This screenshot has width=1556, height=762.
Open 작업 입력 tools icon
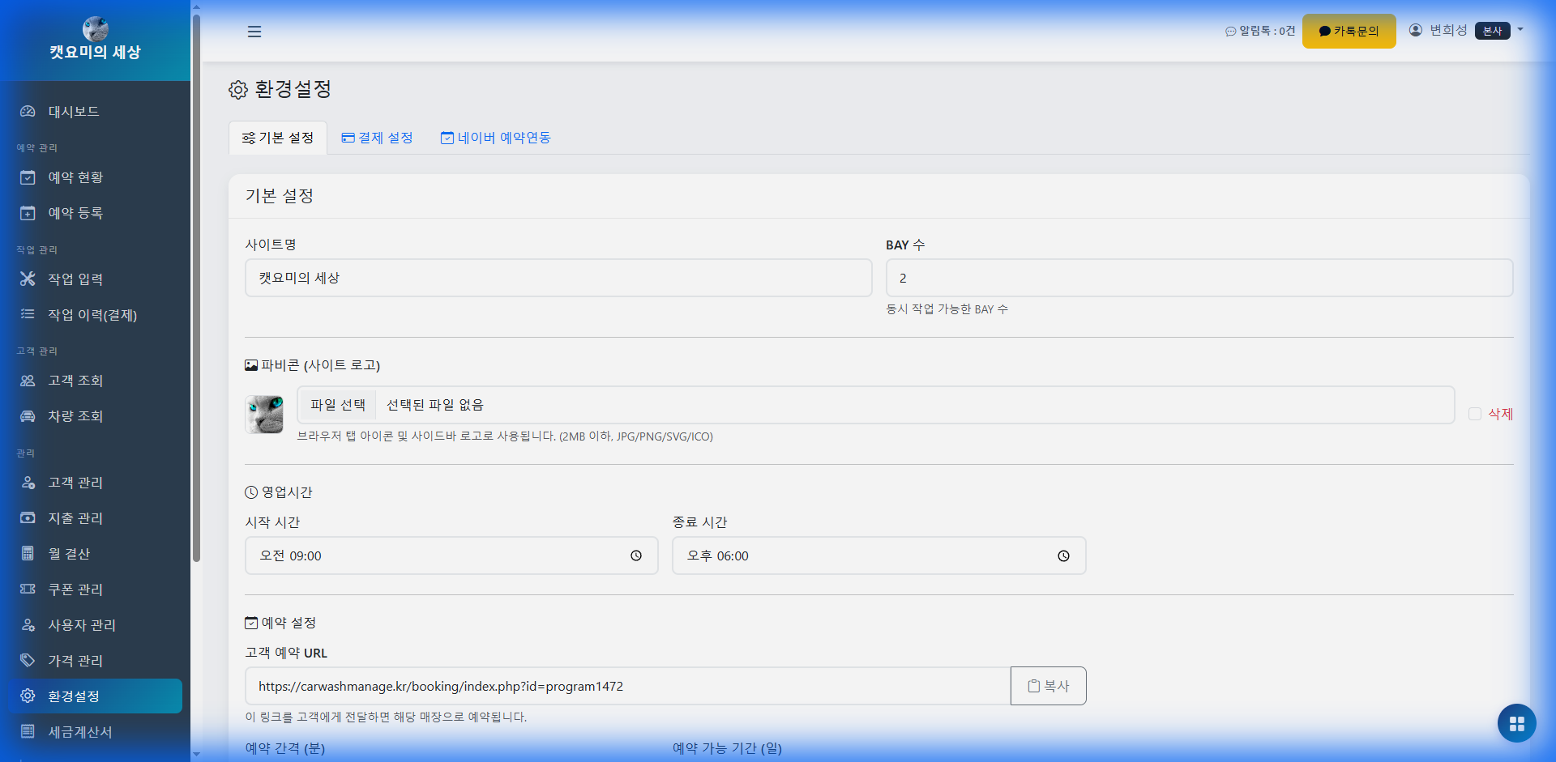[28, 279]
